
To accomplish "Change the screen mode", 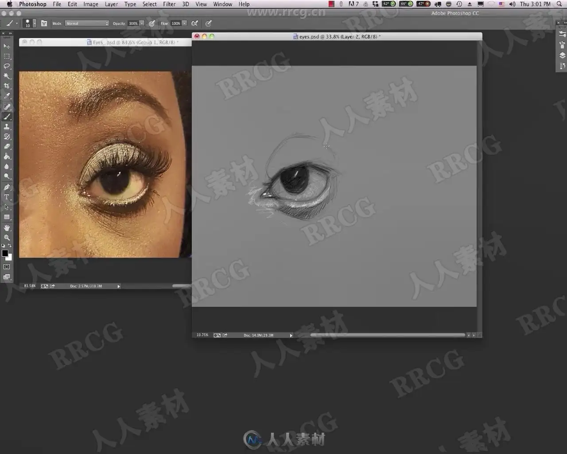I will pos(7,277).
